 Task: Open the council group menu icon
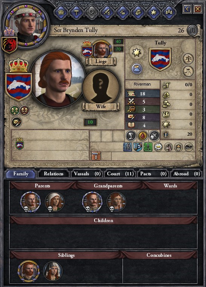coord(169,12)
